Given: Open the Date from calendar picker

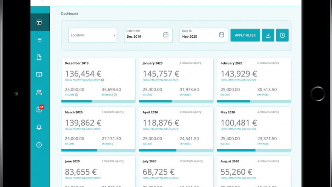Looking at the screenshot, I should (x=166, y=35).
